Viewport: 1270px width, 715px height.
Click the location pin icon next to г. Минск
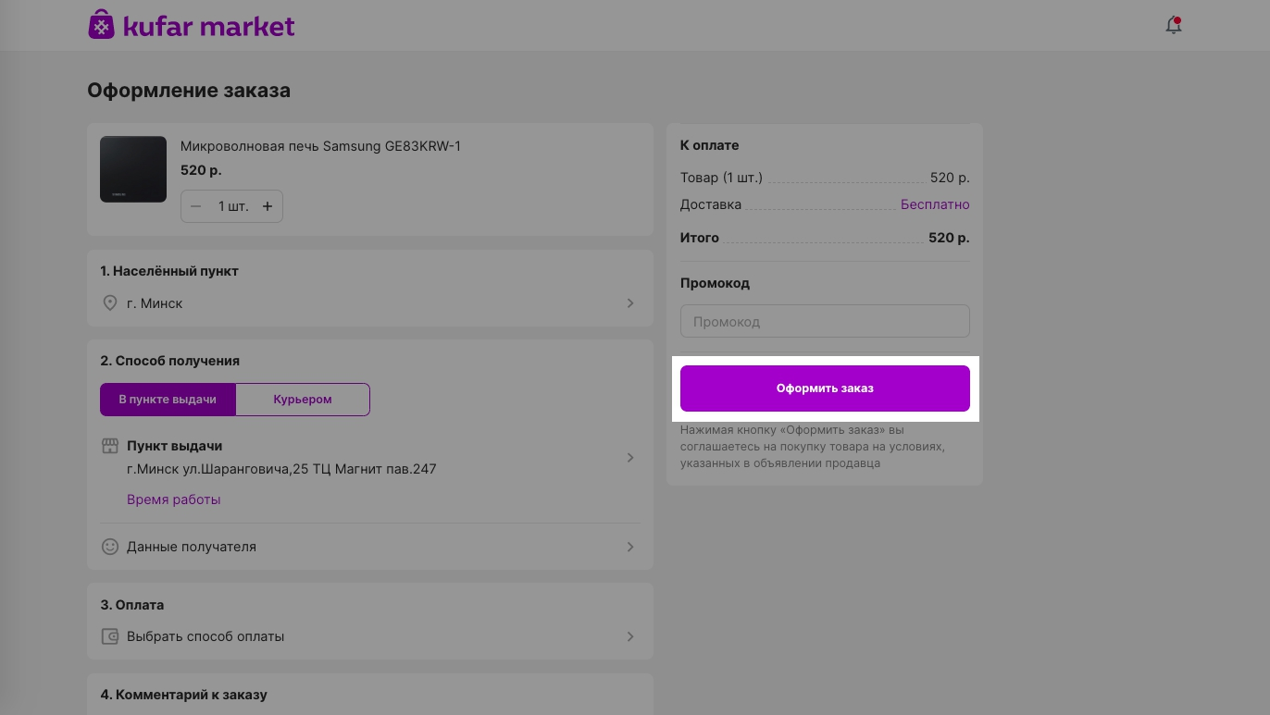109,303
